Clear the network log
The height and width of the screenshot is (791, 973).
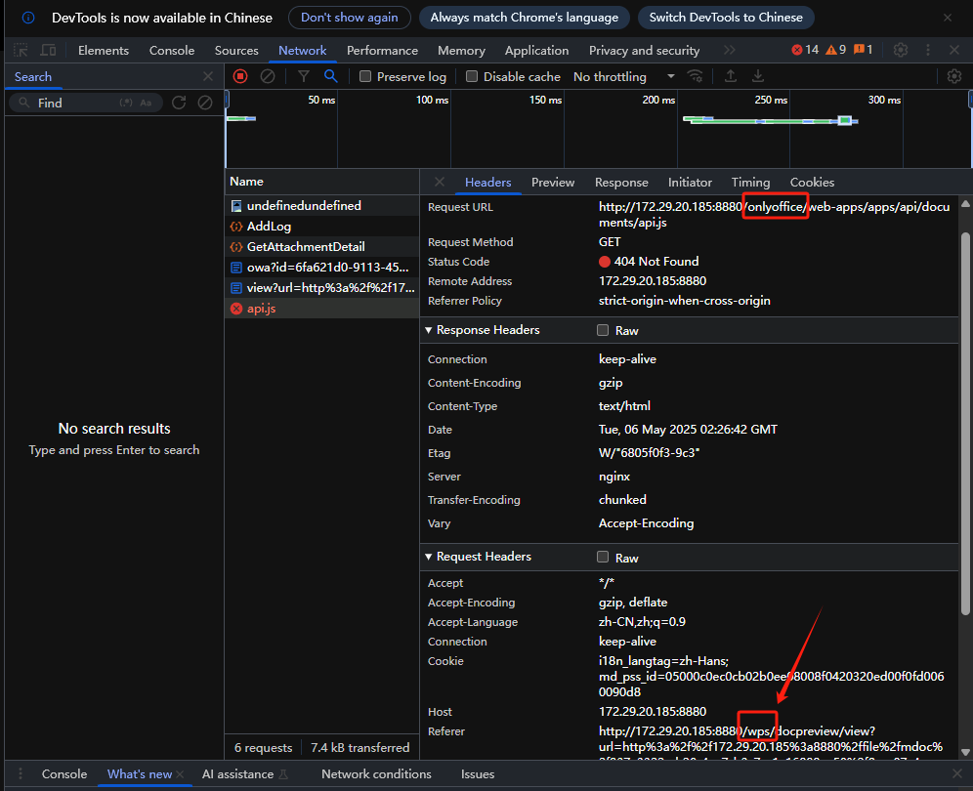coord(267,76)
